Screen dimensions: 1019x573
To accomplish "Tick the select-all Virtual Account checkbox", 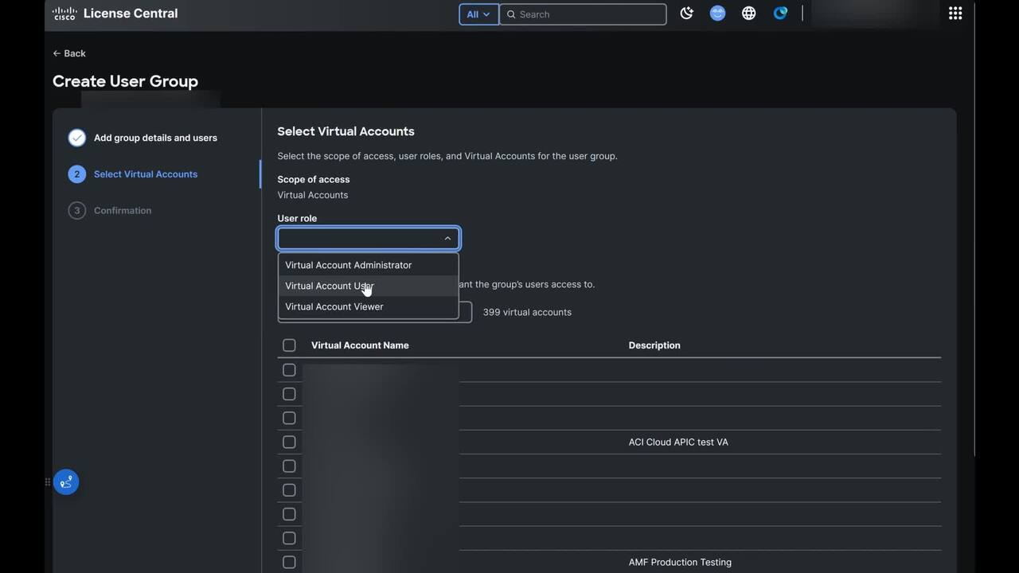I will click(289, 345).
